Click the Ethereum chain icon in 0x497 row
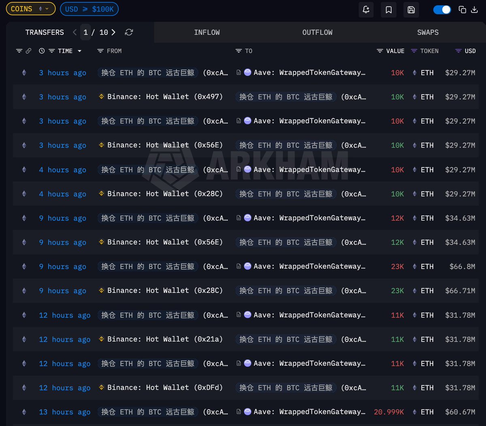Screen dimensions: 486x426 tap(24, 97)
